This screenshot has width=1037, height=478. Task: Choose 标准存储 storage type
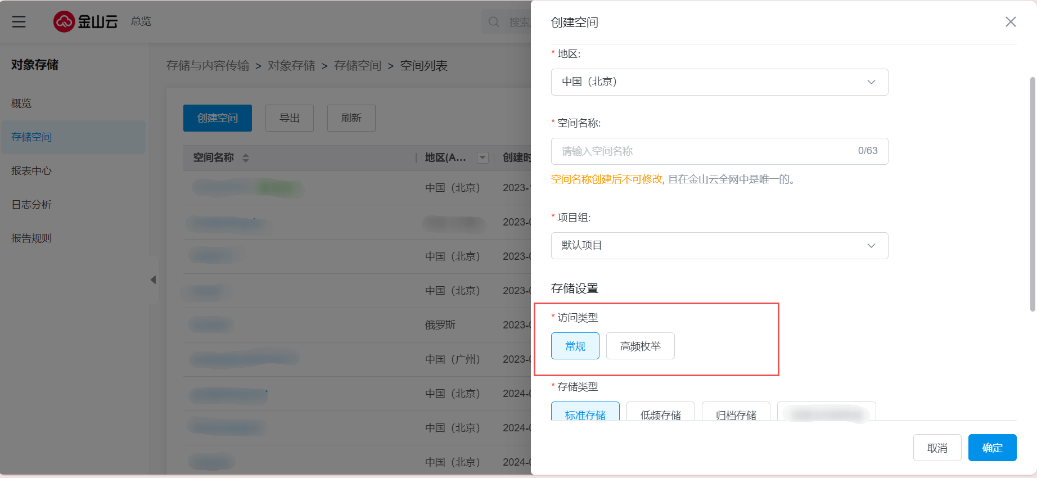click(x=585, y=413)
